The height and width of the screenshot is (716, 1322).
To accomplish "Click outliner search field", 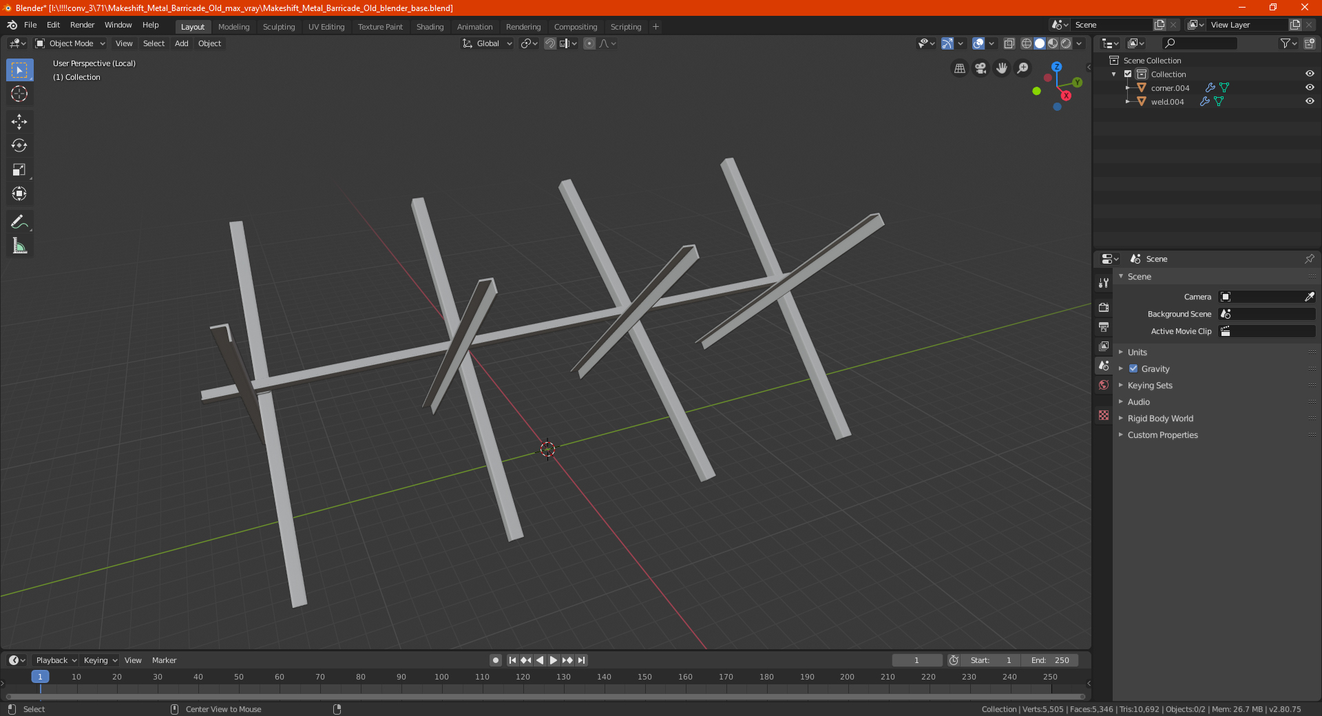I will click(x=1198, y=43).
